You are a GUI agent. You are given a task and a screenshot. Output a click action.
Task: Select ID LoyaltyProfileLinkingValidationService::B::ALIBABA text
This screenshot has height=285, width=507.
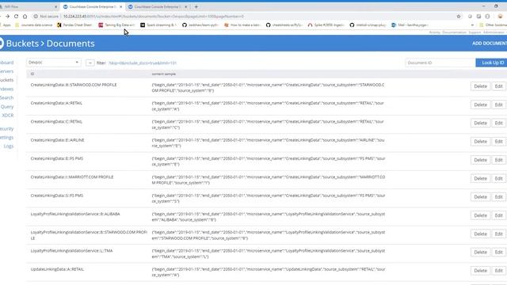tap(75, 214)
